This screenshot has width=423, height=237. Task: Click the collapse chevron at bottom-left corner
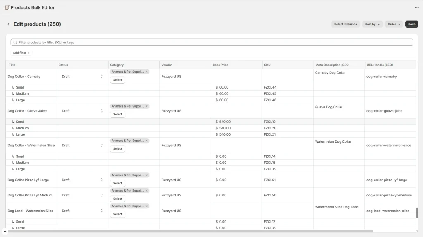tap(5, 232)
